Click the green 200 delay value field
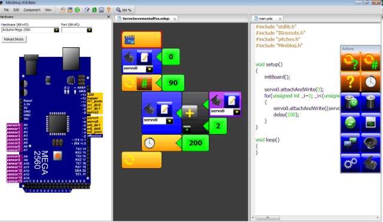383x222 pixels. coord(196,143)
